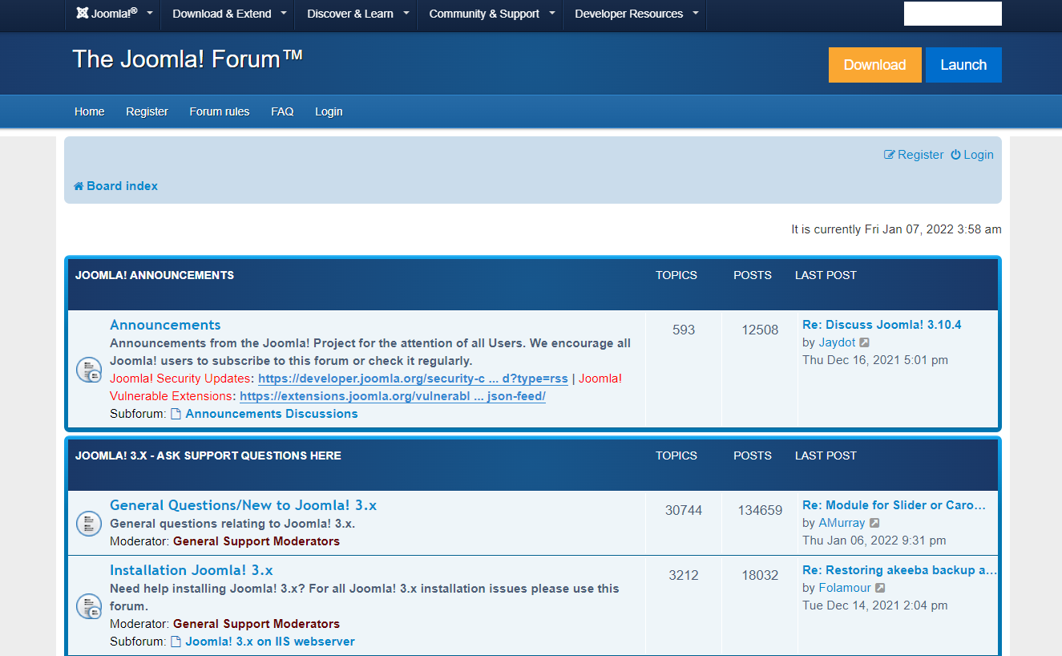
Task: Open General Questions/New to Joomla! 3.x forum
Action: [x=243, y=505]
